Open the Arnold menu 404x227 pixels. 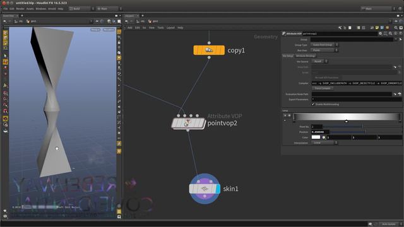point(52,9)
